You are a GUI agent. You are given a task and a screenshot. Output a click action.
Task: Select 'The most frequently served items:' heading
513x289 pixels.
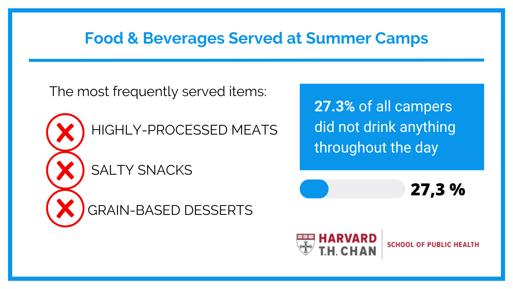tap(158, 92)
